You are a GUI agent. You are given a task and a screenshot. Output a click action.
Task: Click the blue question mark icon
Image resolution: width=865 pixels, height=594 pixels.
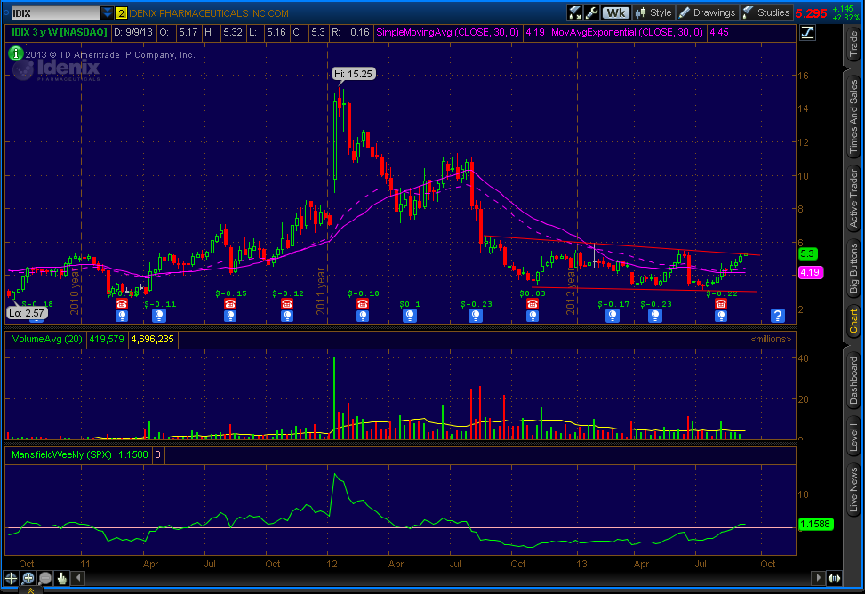777,315
